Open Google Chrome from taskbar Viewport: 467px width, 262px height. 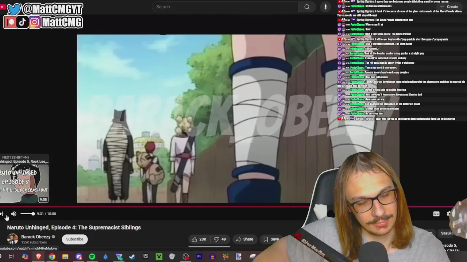pos(52,257)
